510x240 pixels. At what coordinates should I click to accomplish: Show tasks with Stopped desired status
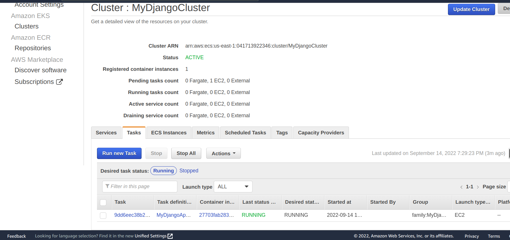(x=189, y=171)
